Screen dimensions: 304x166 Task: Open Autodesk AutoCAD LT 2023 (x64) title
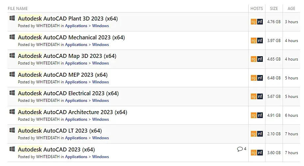[60, 131]
